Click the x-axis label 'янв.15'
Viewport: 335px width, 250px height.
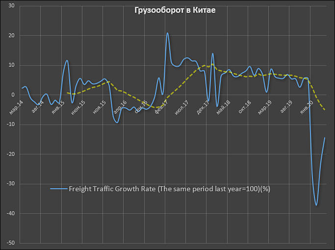coord(58,107)
